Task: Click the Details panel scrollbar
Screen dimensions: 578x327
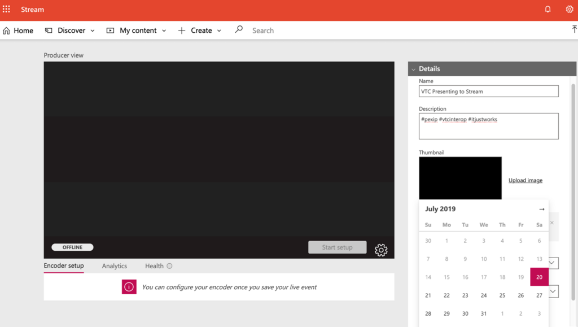Action: click(573, 191)
